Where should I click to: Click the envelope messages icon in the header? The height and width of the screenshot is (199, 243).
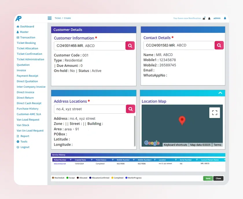(x=203, y=18)
